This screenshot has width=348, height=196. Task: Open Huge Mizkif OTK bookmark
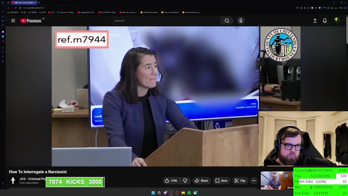click(86, 12)
